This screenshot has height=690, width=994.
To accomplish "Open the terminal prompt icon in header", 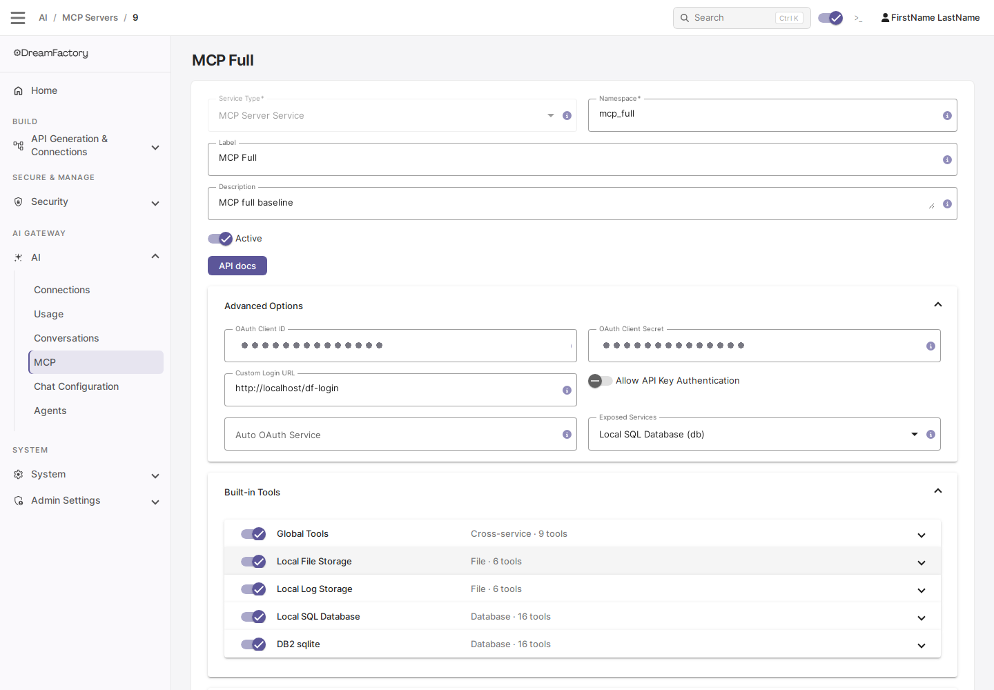I will 858,18.
